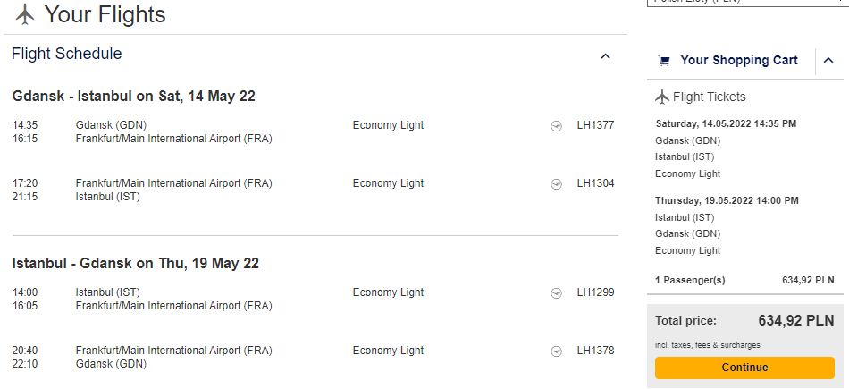Viewport: 849px width, 389px height.
Task: Collapse the Your Shopping Cart panel
Action: 828,61
